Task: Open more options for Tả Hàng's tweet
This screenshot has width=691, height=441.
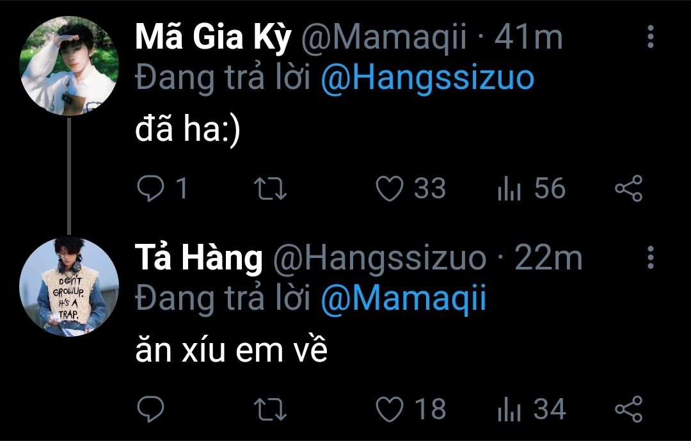Action: point(651,258)
